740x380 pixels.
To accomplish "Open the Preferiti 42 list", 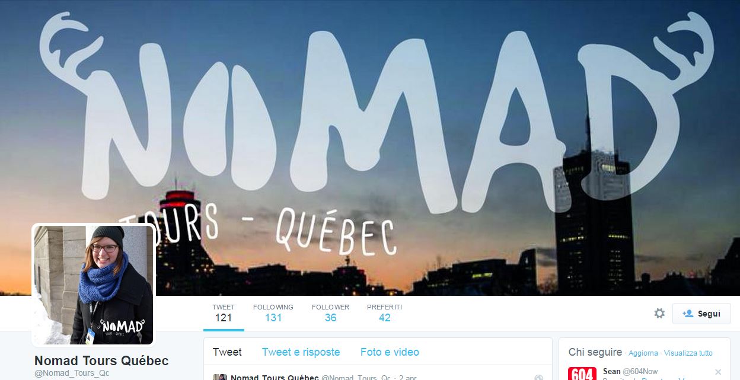I will click(384, 313).
